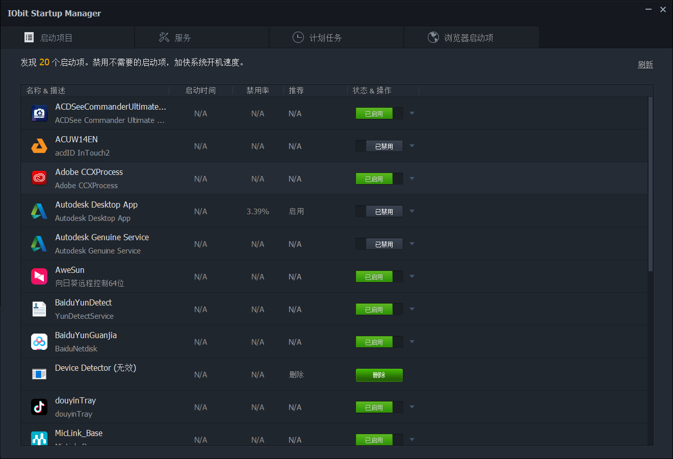The image size is (673, 459).
Task: Enable the Autodesk Genuine Service toggle
Action: point(379,244)
